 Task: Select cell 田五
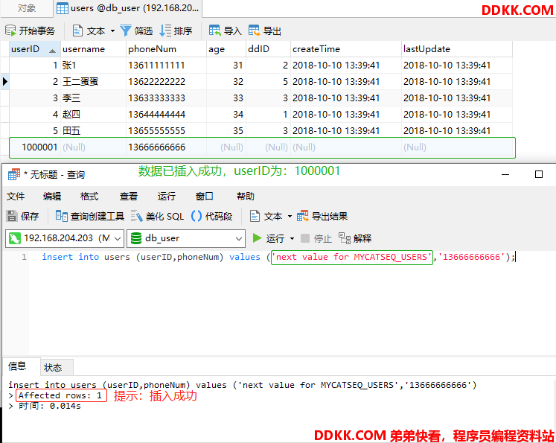pyautogui.click(x=93, y=130)
